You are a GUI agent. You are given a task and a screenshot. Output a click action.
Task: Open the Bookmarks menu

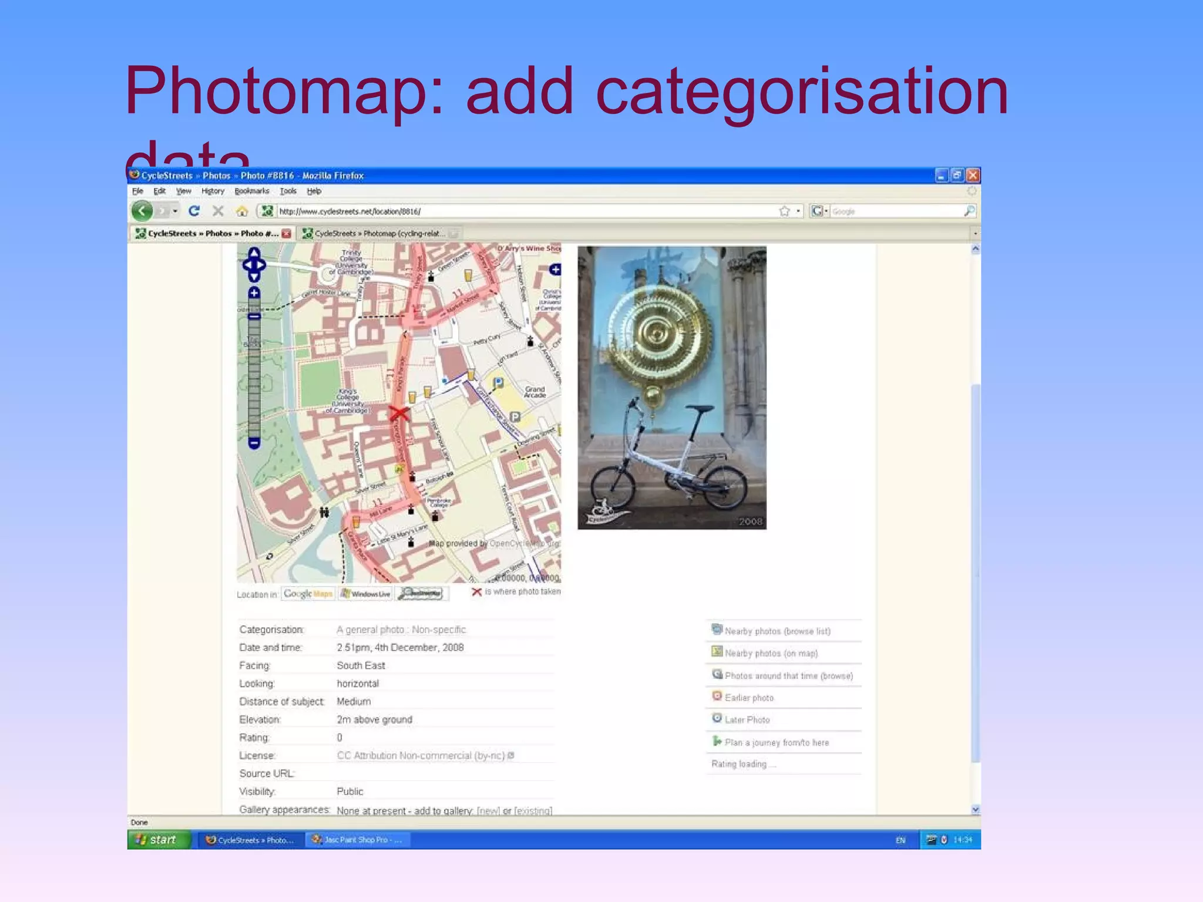point(251,191)
